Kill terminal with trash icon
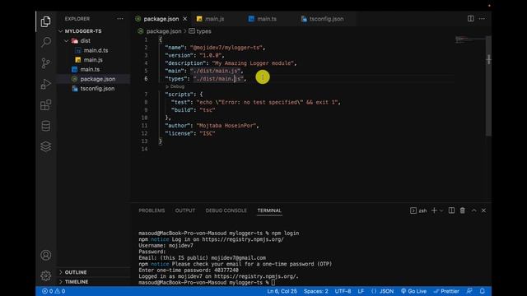Screen dimensions: 527x296 (x=463, y=210)
